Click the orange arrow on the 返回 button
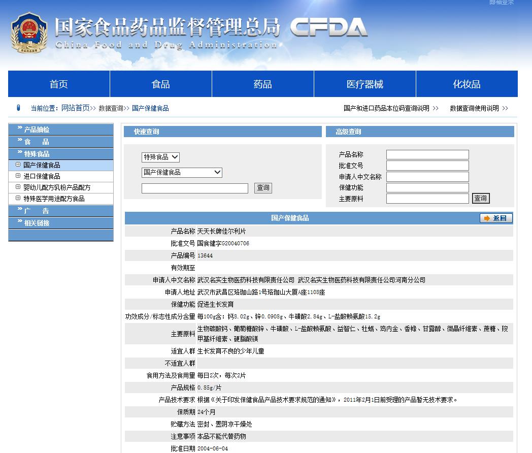The height and width of the screenshot is (453, 532). pyautogui.click(x=487, y=218)
